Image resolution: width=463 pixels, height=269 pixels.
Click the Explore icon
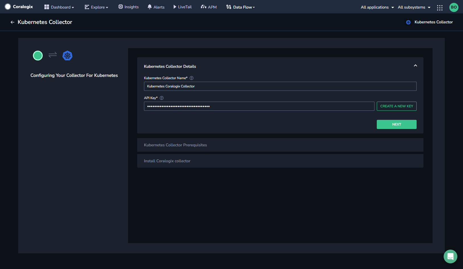pyautogui.click(x=87, y=7)
